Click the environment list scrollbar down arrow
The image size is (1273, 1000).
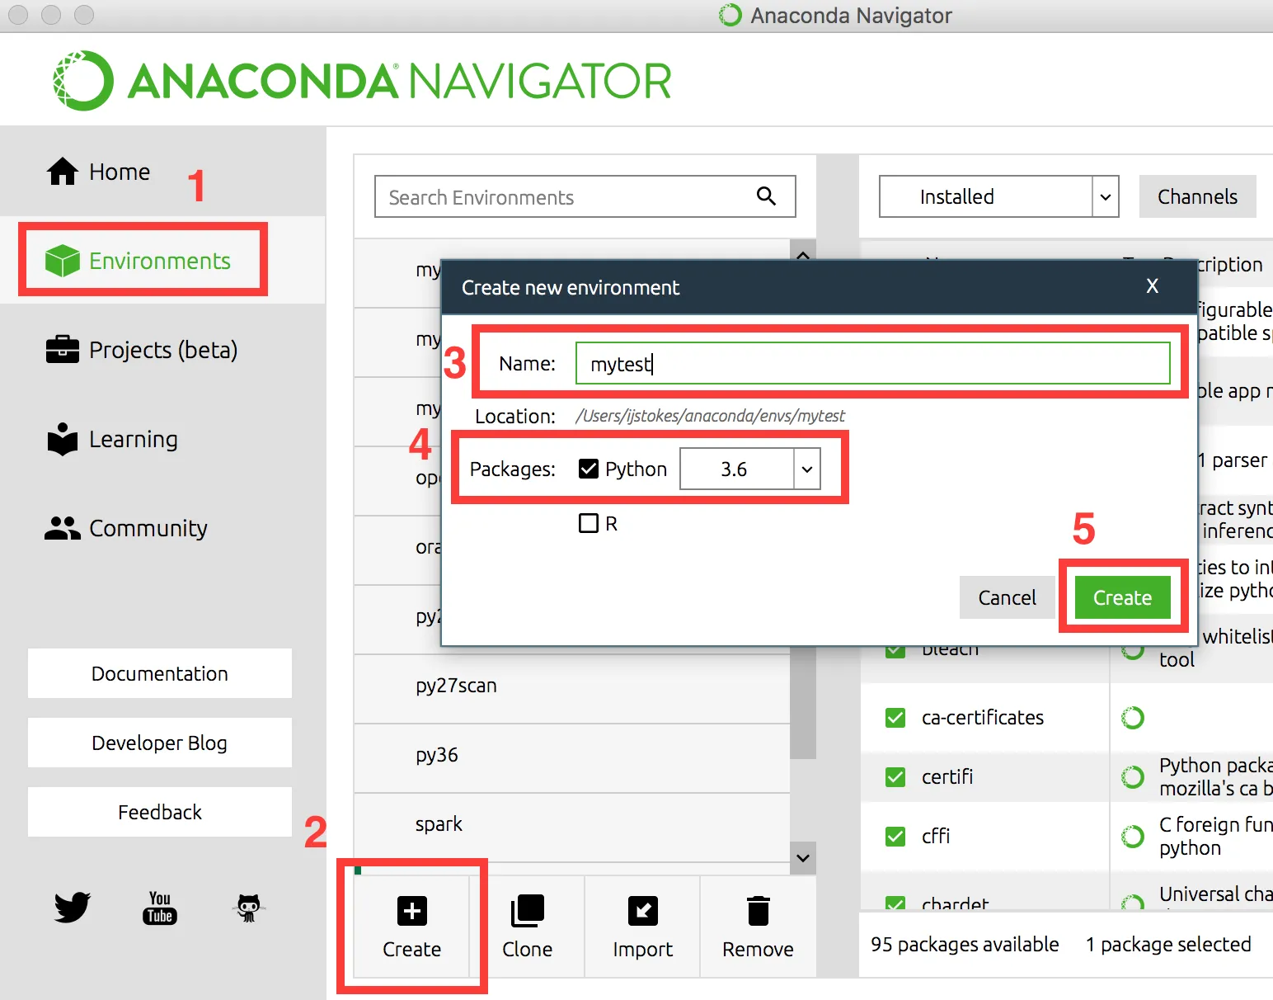tap(803, 858)
